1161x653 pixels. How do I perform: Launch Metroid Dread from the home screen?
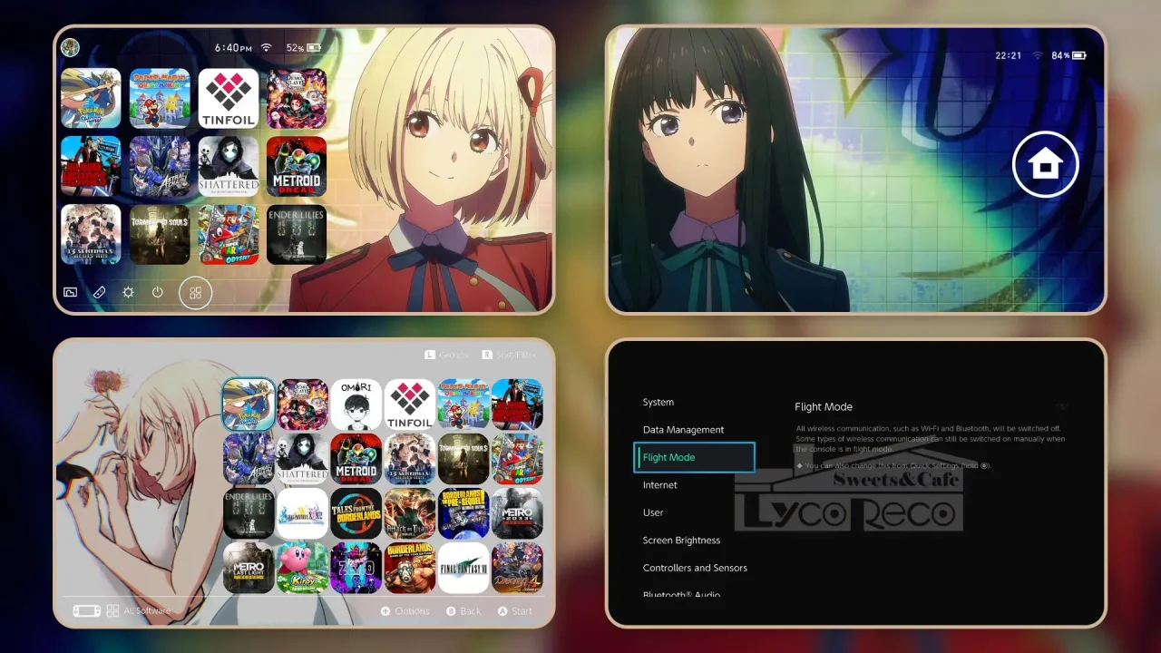(x=297, y=166)
